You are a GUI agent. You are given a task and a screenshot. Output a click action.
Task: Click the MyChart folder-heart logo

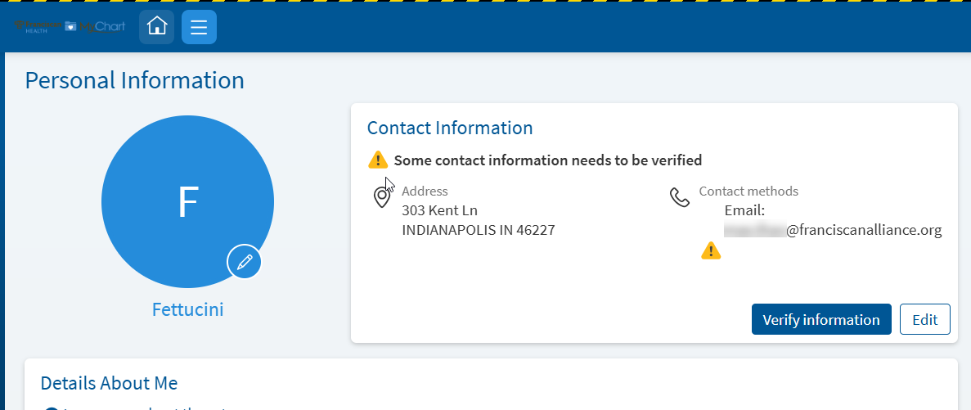coord(96,27)
